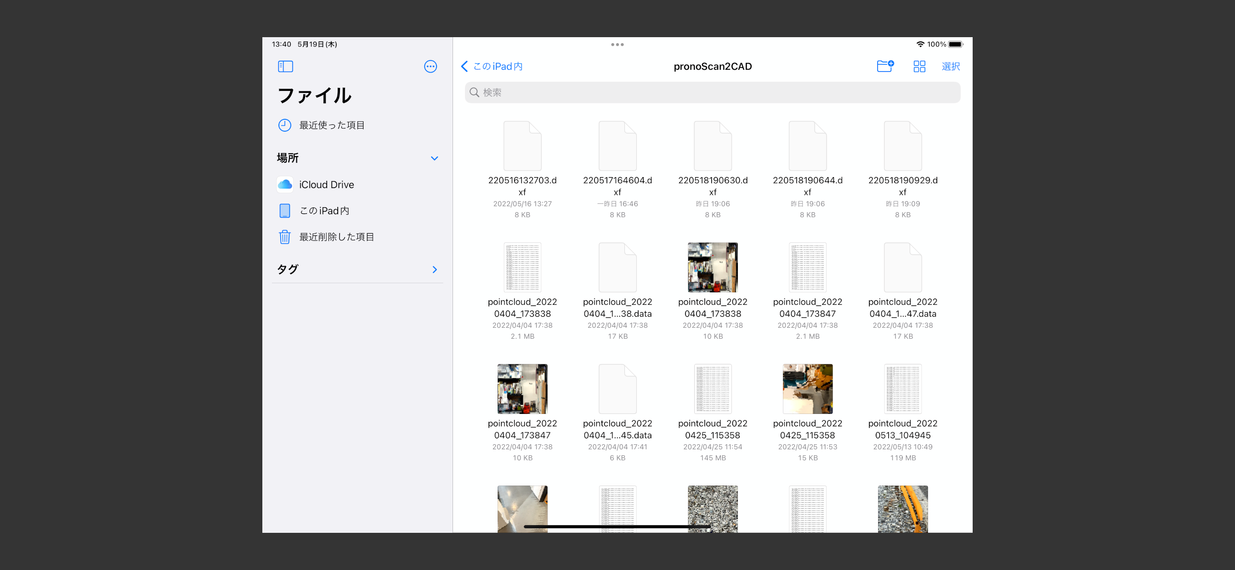Image resolution: width=1235 pixels, height=570 pixels.
Task: Open pointcloud_20220404_1...38.data file
Action: (x=617, y=292)
